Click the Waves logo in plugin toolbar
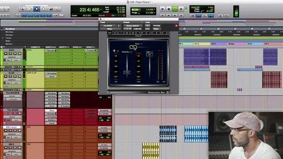Image resolution: width=283 pixels, height=159 pixels. click(110, 33)
